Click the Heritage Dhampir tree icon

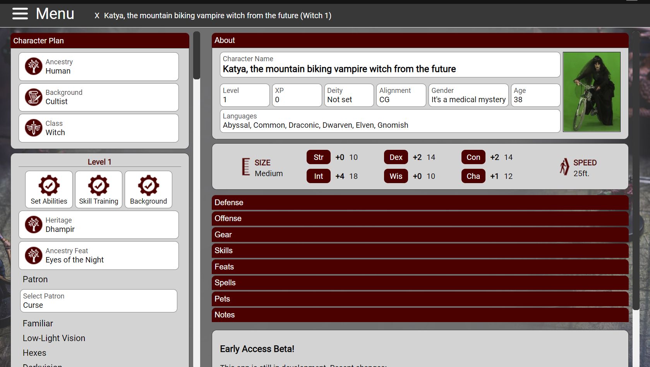coord(34,225)
